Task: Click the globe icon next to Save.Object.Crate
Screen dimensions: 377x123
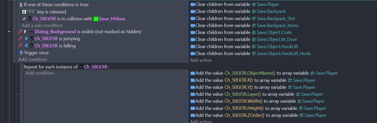Action: [x=254, y=33]
